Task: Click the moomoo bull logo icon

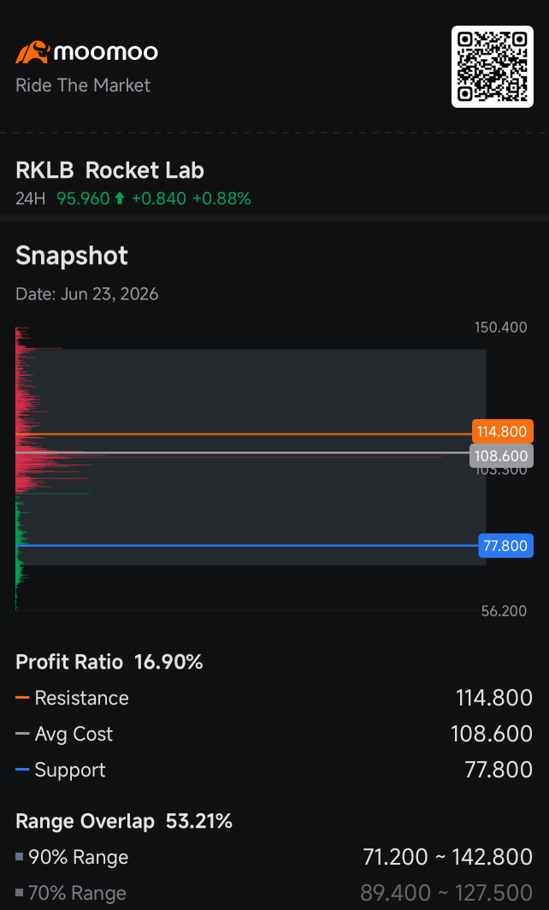Action: 32,52
